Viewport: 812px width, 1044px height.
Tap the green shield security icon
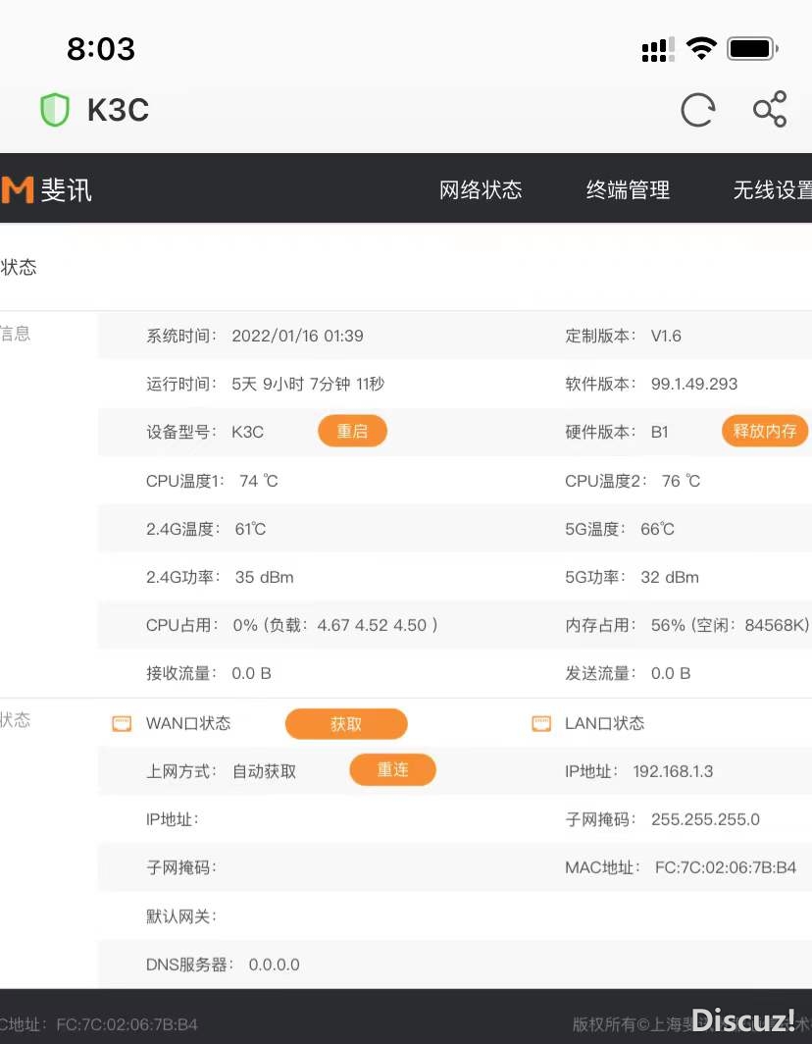[55, 110]
